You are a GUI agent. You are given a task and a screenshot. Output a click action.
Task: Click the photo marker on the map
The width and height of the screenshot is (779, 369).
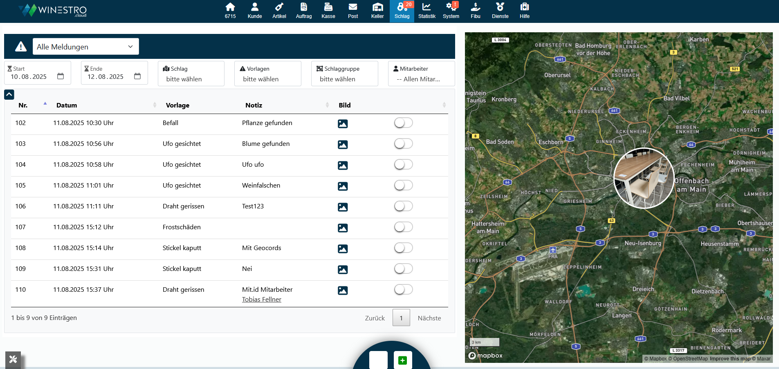[644, 178]
